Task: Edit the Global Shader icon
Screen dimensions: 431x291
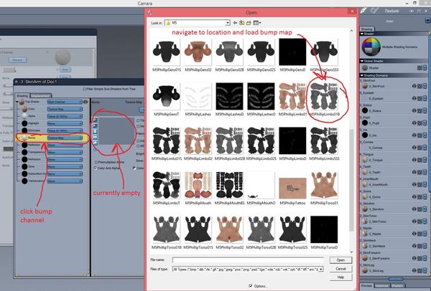Action: pyautogui.click(x=420, y=67)
